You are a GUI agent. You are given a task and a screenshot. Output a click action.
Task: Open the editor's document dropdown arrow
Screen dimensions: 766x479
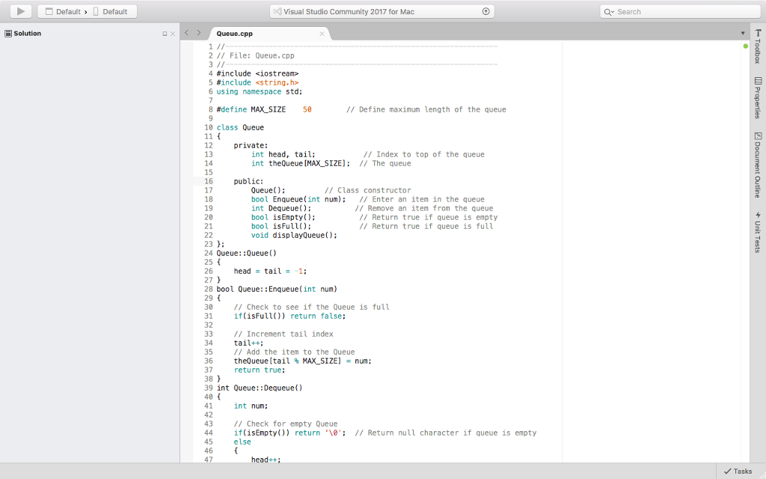pyautogui.click(x=743, y=33)
